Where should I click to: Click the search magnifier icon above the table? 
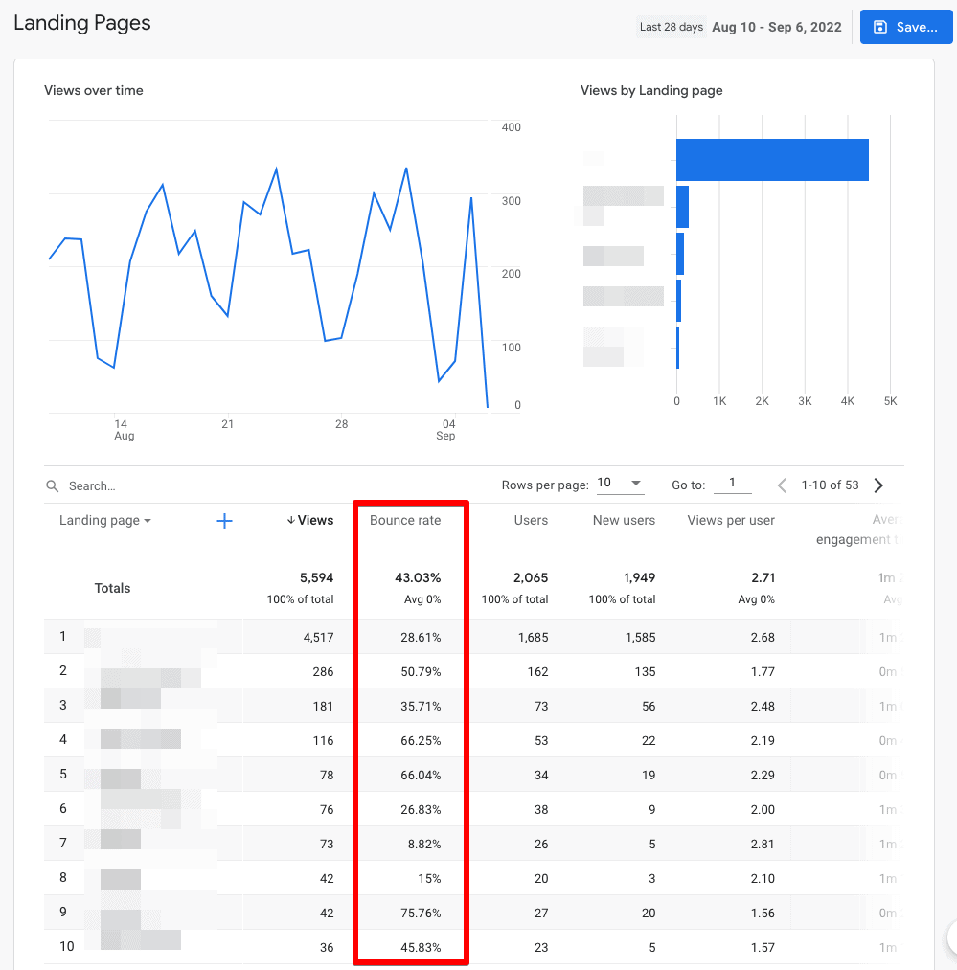pos(53,485)
